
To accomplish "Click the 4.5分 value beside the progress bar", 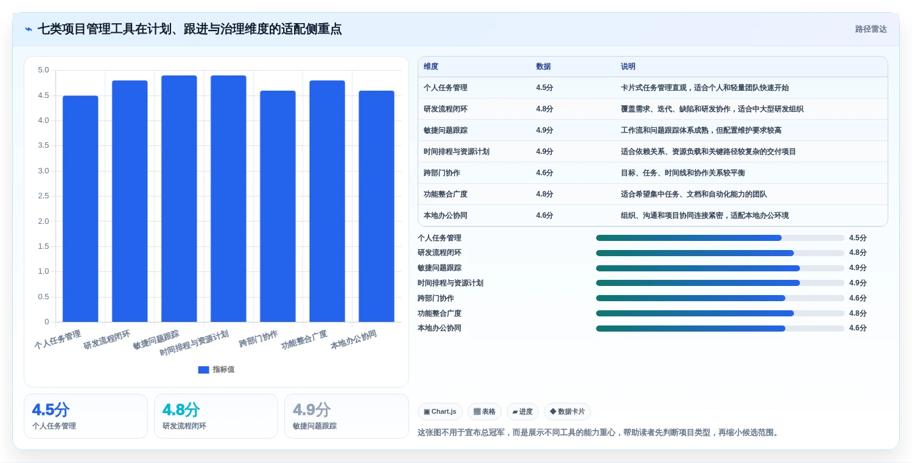I will click(858, 238).
